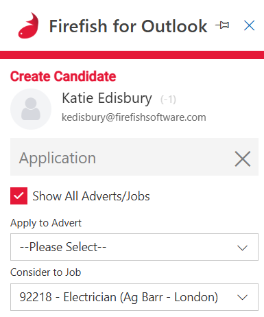
Task: Dismiss the Application section with its X
Action: pyautogui.click(x=243, y=158)
